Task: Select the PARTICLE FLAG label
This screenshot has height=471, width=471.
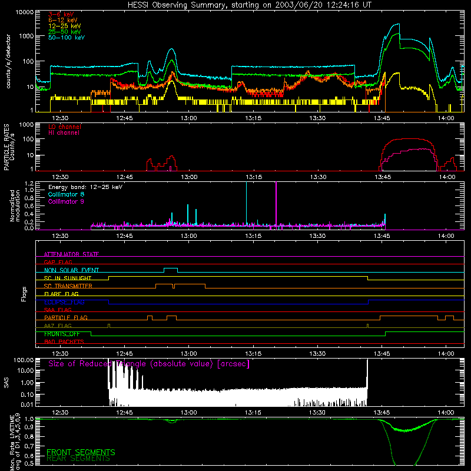Action: [66, 317]
